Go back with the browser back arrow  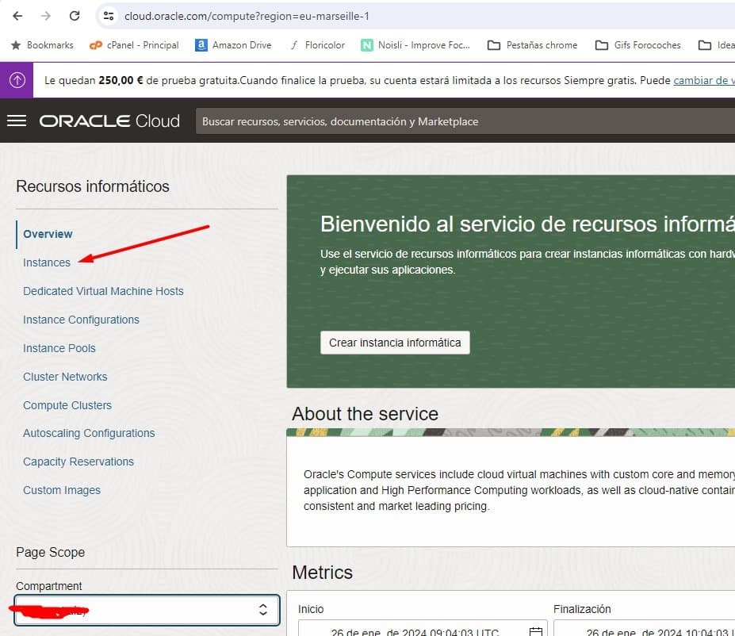(x=17, y=16)
